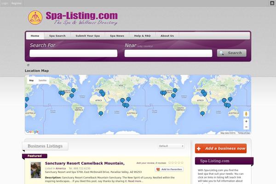The image size is (276, 184).
Task: Click the plus icon on Add a business
Action: pyautogui.click(x=199, y=149)
